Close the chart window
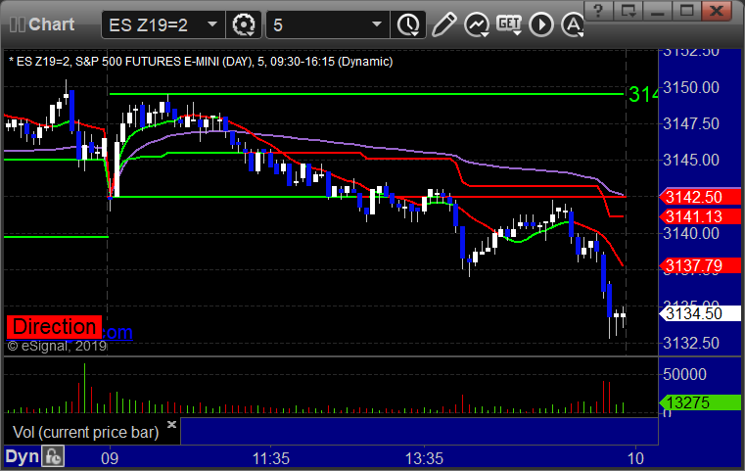This screenshot has width=745, height=471. pyautogui.click(x=717, y=11)
